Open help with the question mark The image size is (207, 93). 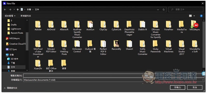click(201, 16)
